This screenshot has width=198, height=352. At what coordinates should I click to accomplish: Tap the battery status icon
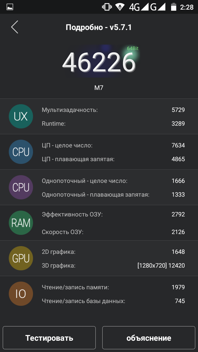point(174,7)
